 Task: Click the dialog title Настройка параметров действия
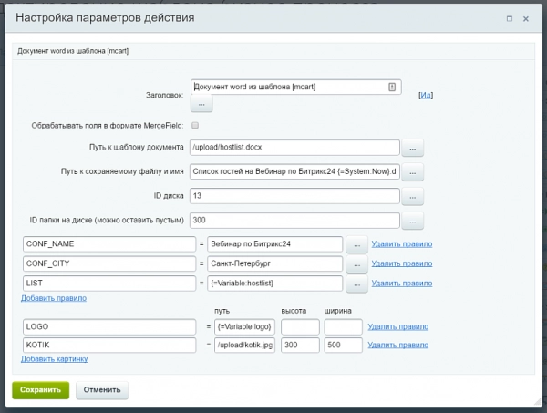tap(105, 18)
